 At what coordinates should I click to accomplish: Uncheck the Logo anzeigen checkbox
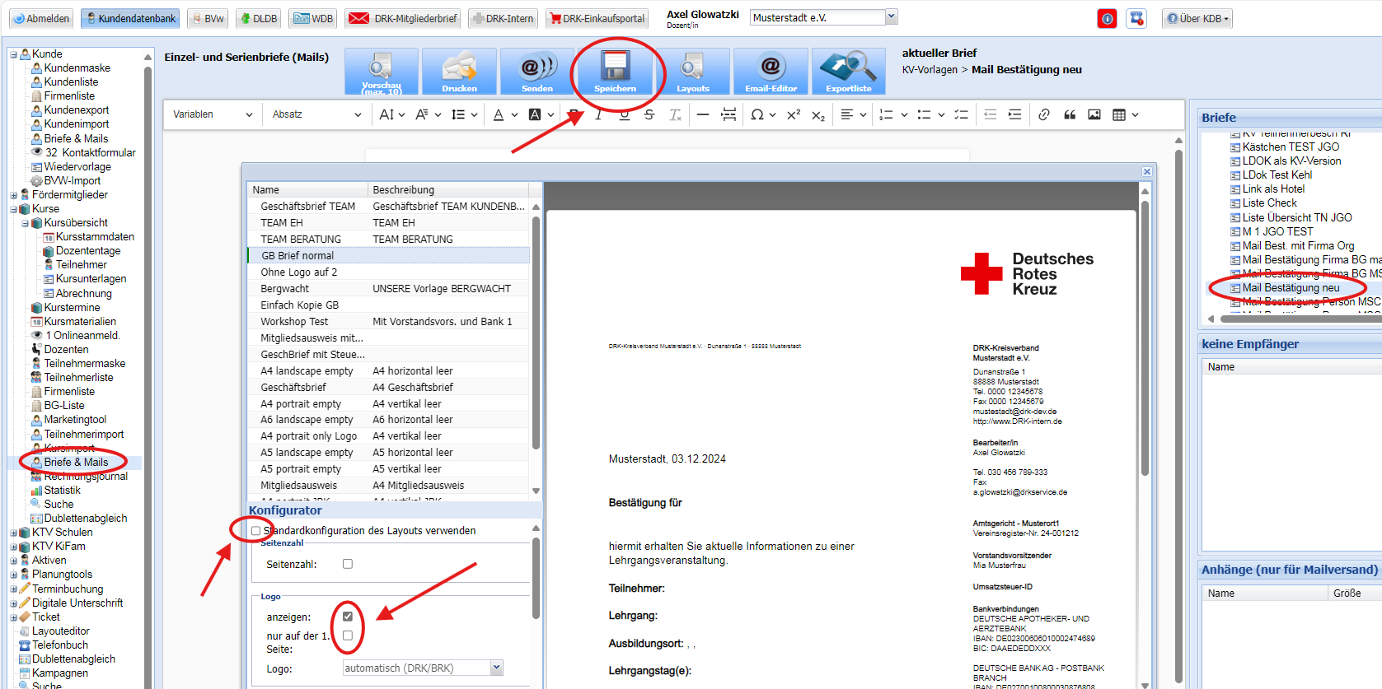tap(348, 617)
